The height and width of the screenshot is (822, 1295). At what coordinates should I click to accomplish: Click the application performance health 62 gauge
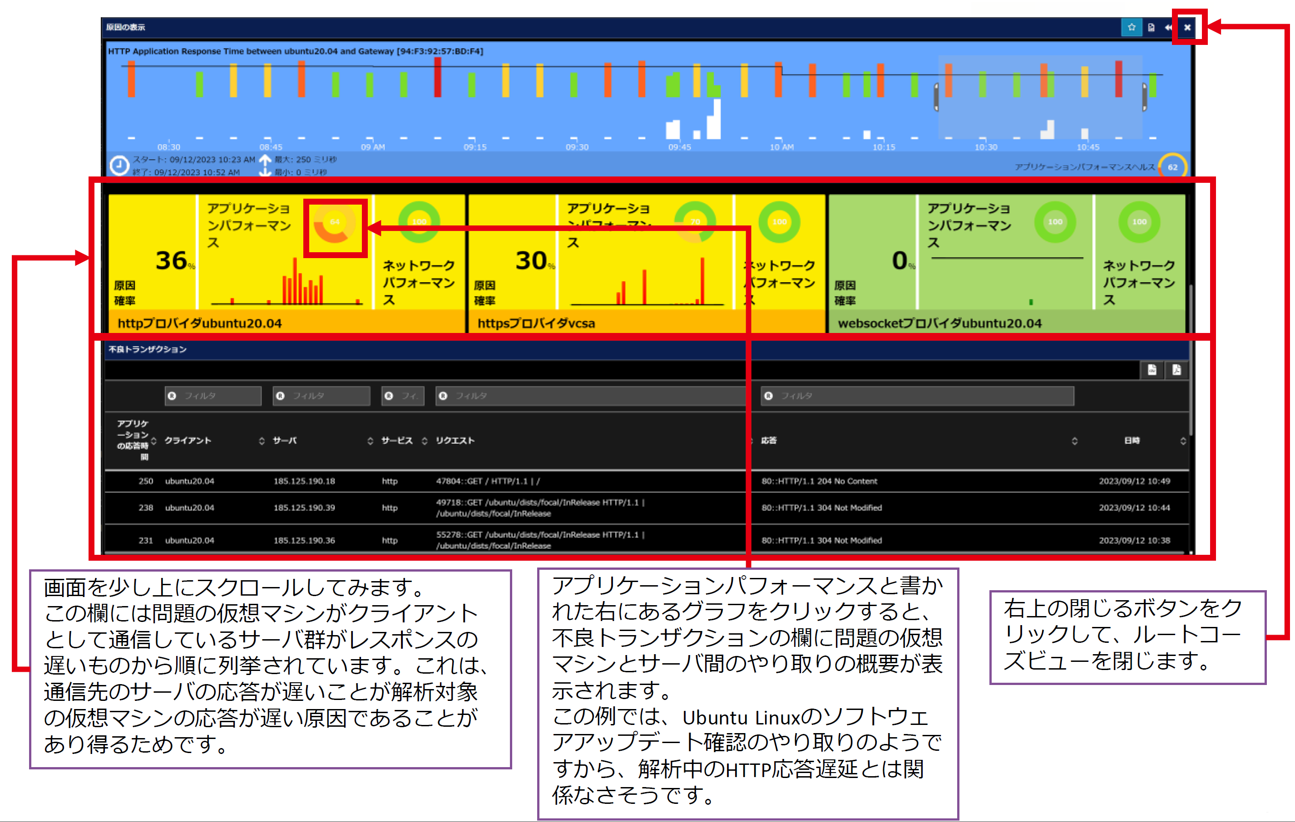tap(1172, 167)
